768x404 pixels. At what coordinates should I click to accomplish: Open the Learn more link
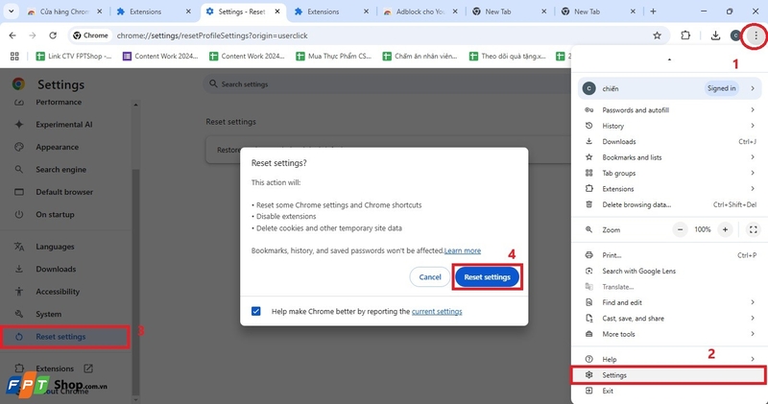point(463,250)
